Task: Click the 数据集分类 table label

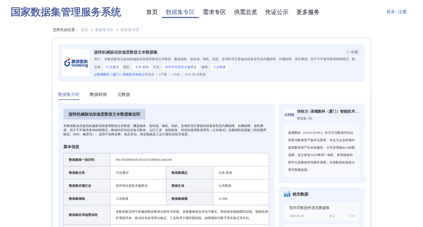Action: (77, 173)
